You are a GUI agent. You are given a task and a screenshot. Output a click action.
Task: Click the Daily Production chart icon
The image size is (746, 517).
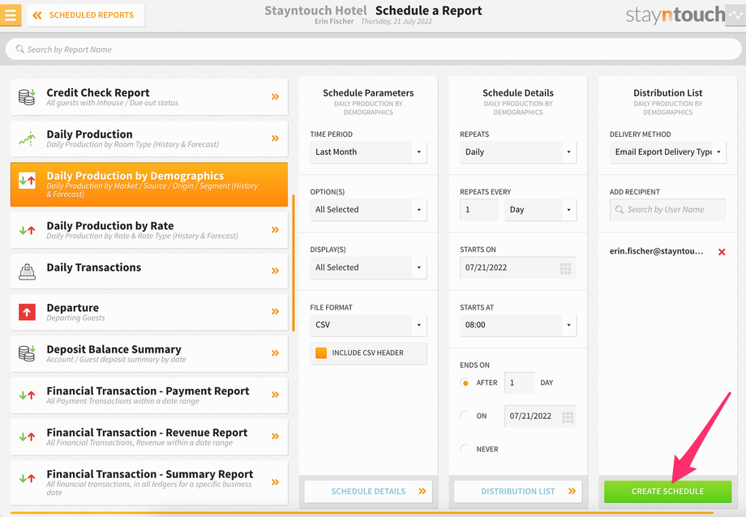(27, 139)
